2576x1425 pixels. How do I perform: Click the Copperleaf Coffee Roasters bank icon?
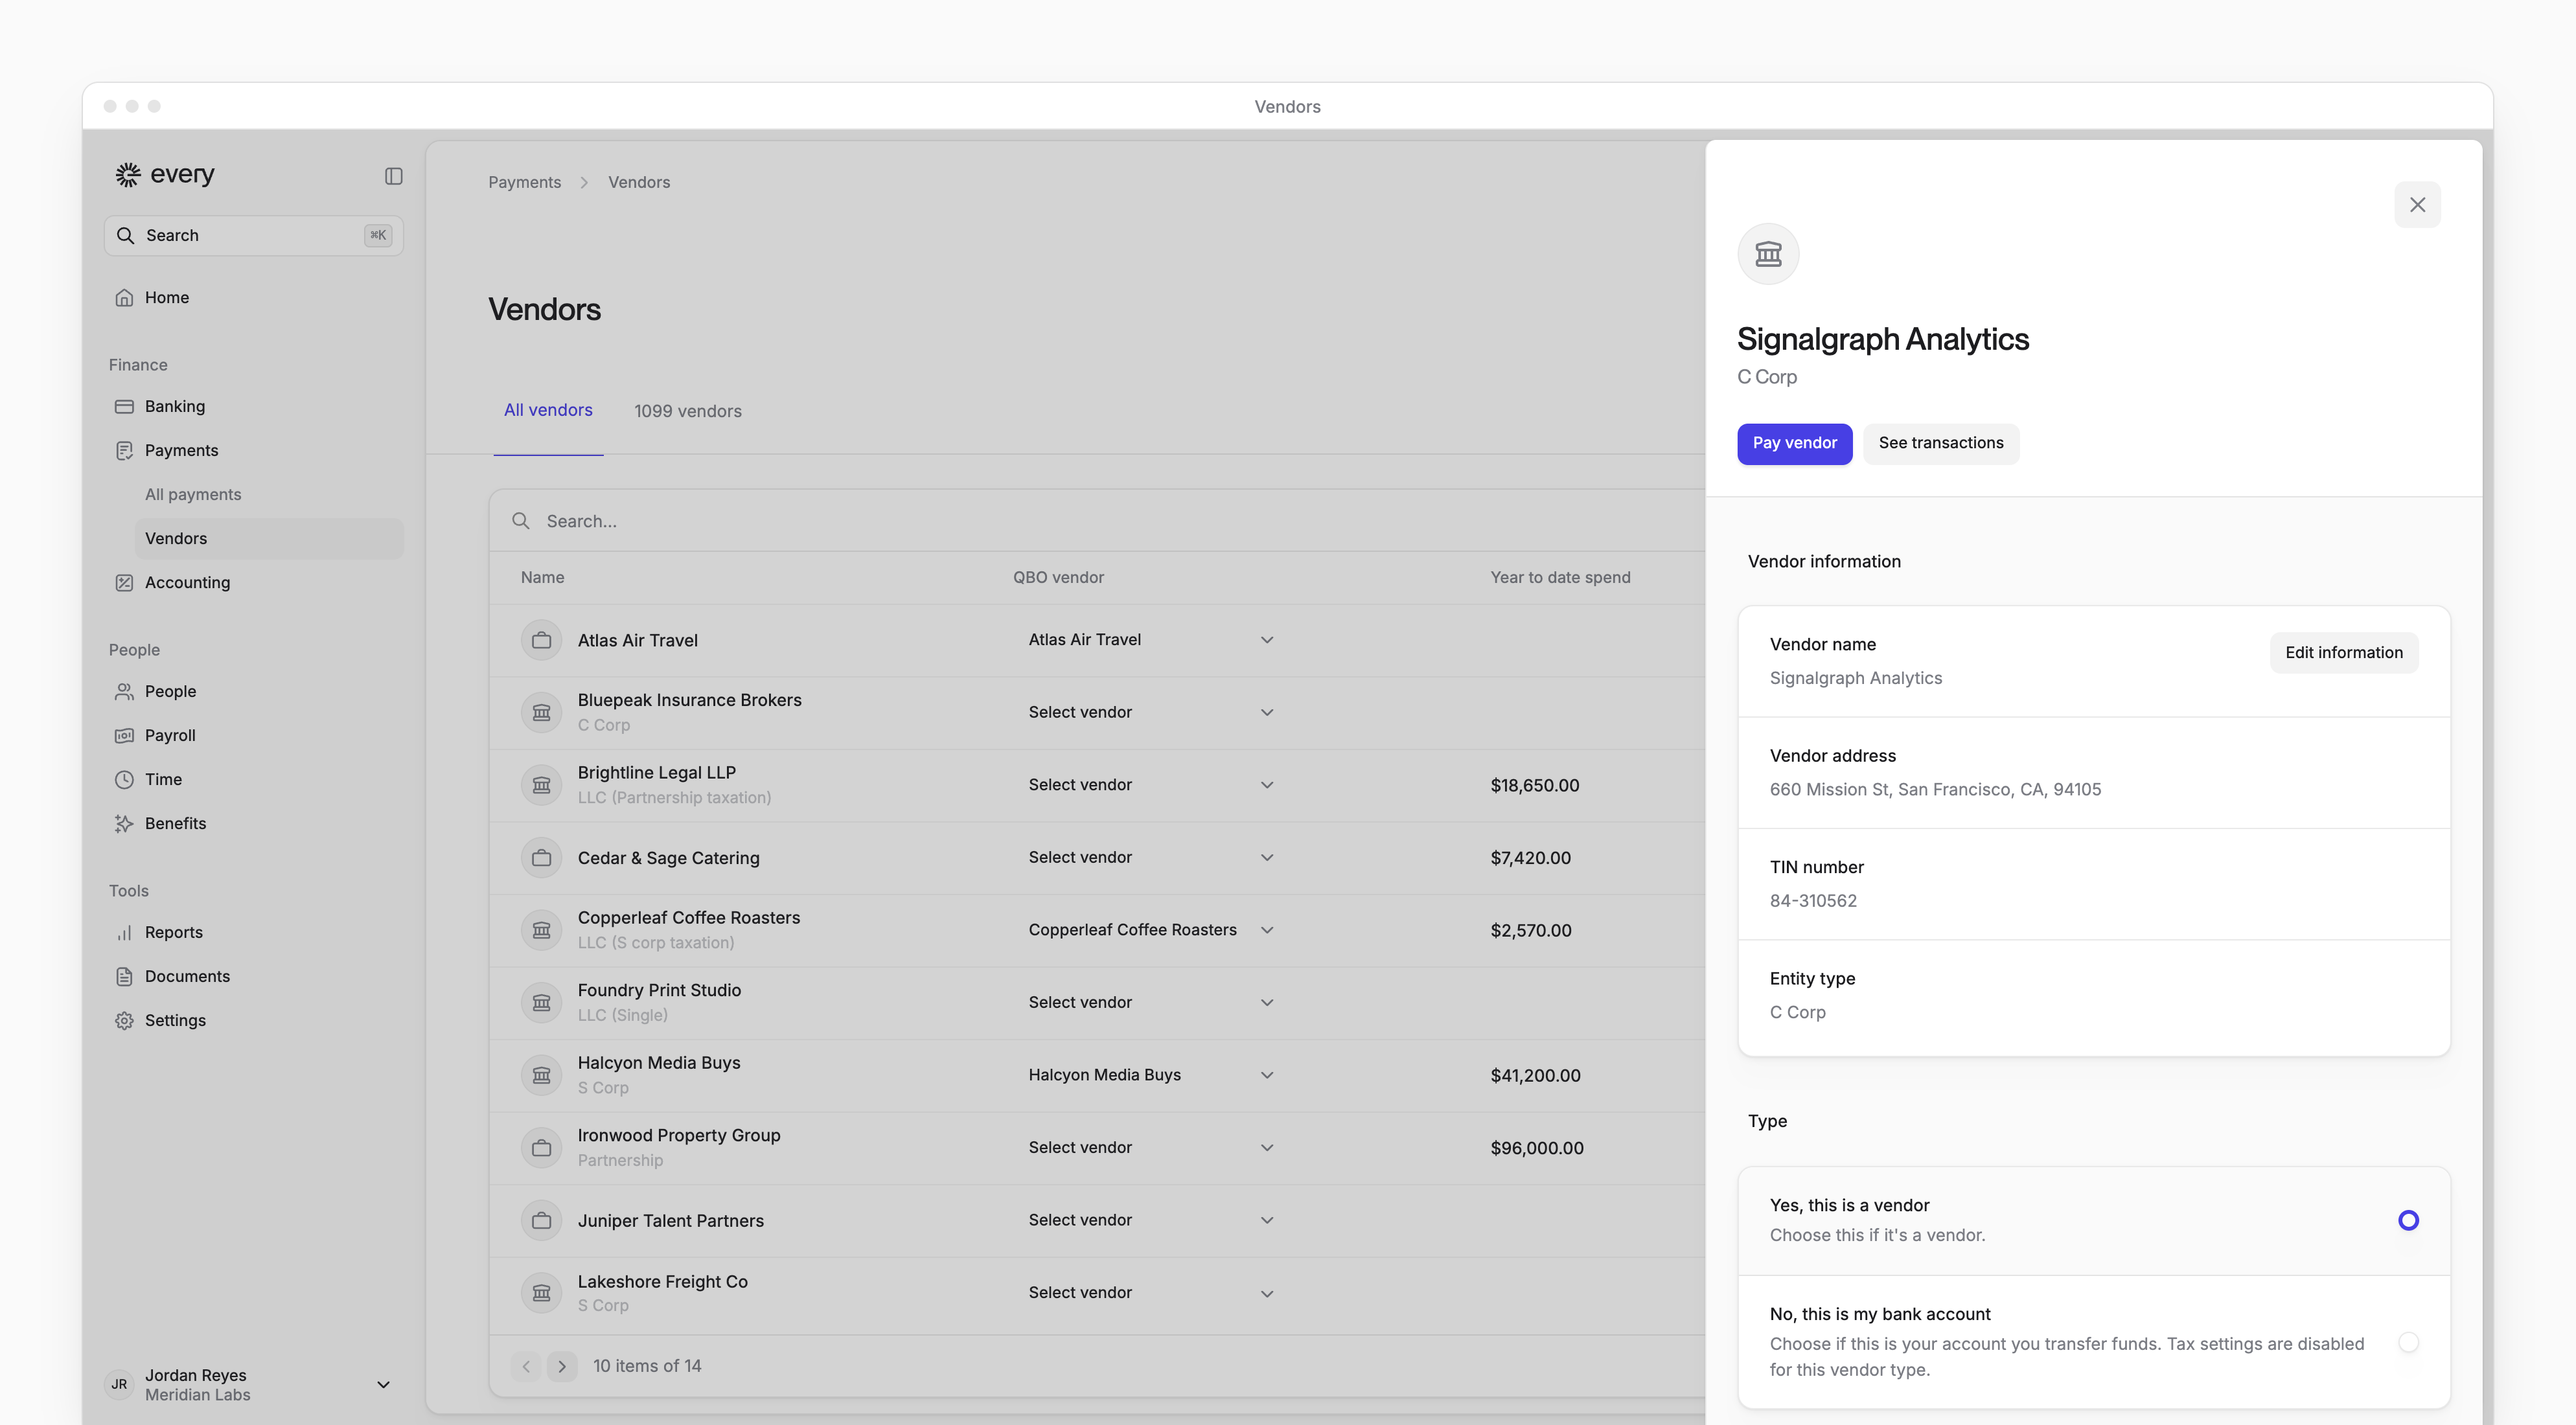pyautogui.click(x=541, y=930)
